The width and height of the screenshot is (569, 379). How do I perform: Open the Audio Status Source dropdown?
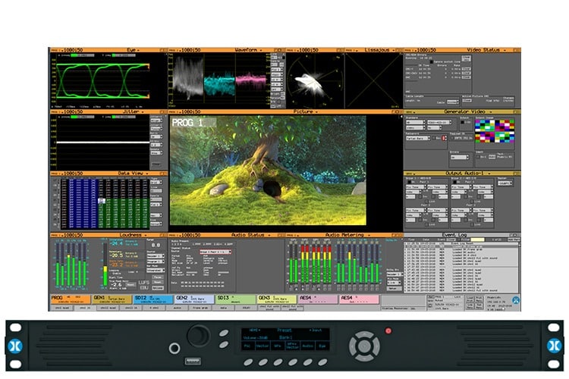click(x=215, y=252)
